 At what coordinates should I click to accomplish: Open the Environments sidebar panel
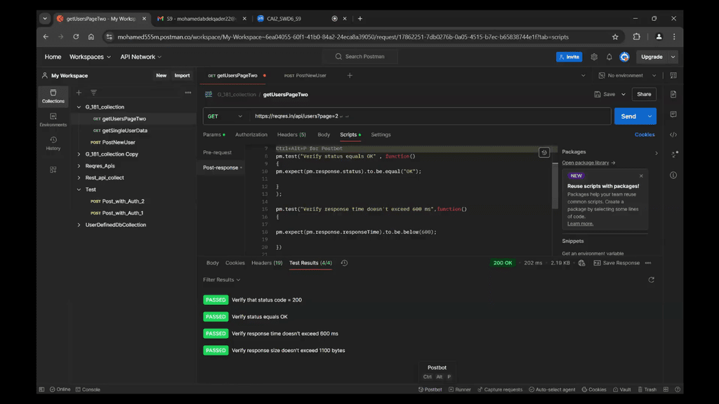click(53, 120)
